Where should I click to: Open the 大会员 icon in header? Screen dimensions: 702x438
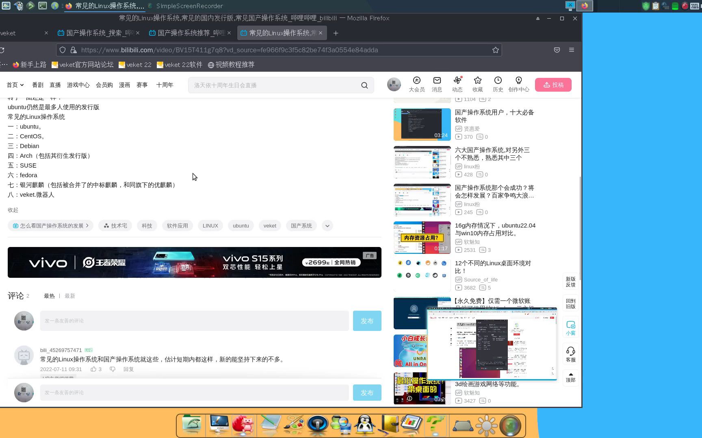coord(416,84)
